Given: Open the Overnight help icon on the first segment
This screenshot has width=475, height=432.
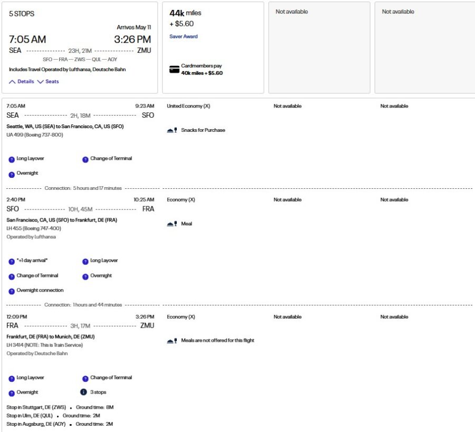Looking at the screenshot, I should tap(12, 174).
